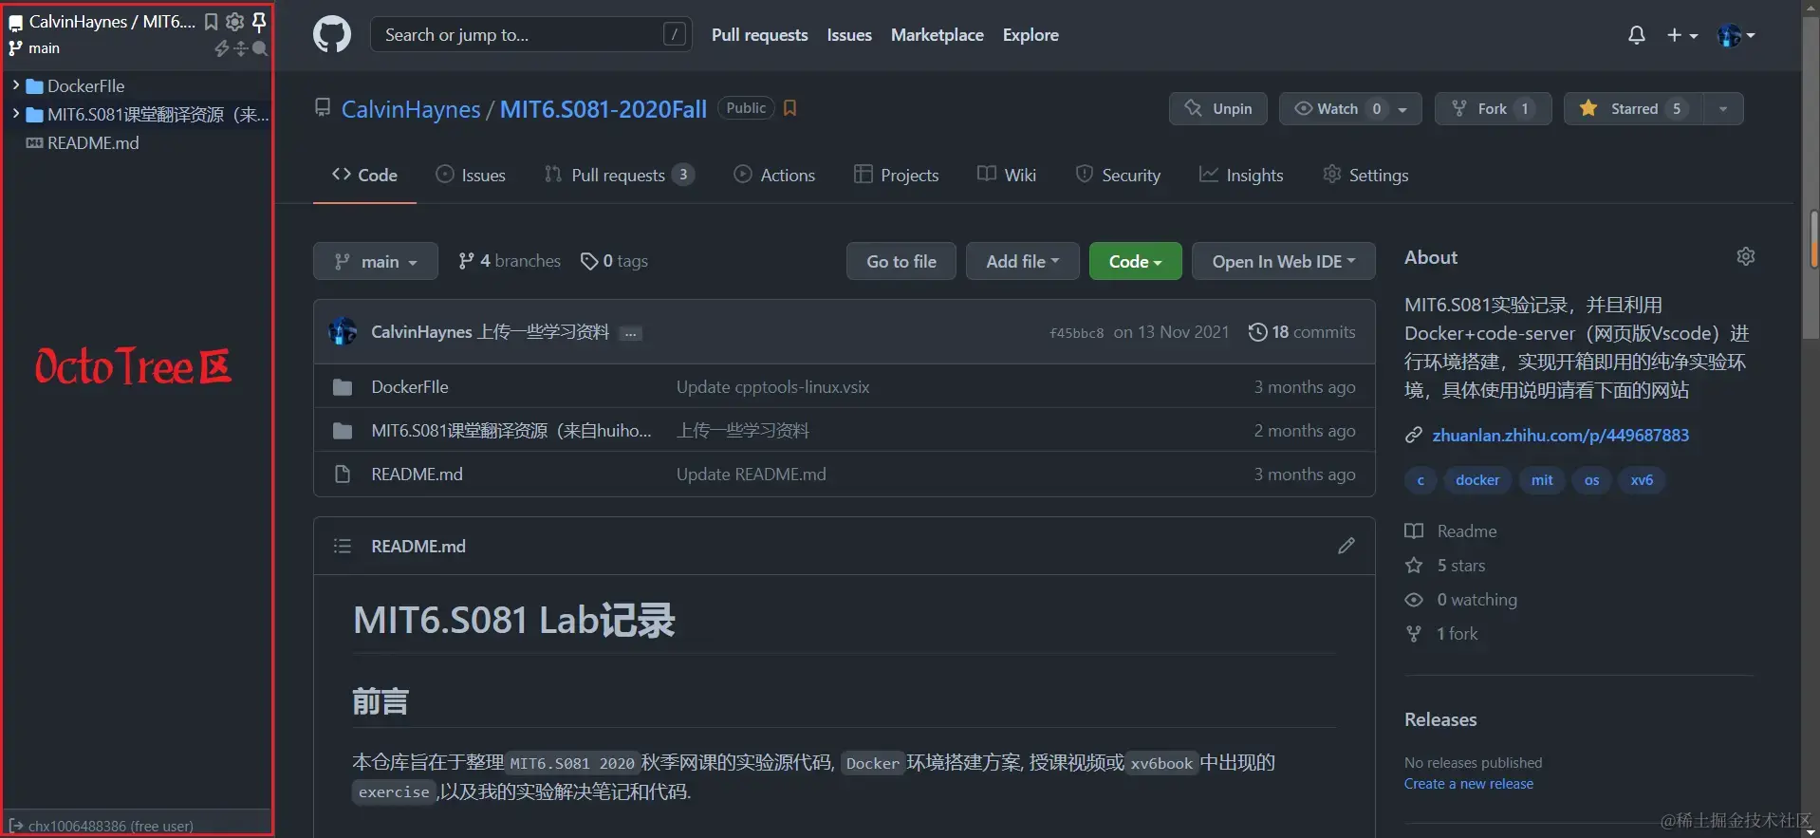
Task: View 4 branches
Action: click(x=510, y=261)
